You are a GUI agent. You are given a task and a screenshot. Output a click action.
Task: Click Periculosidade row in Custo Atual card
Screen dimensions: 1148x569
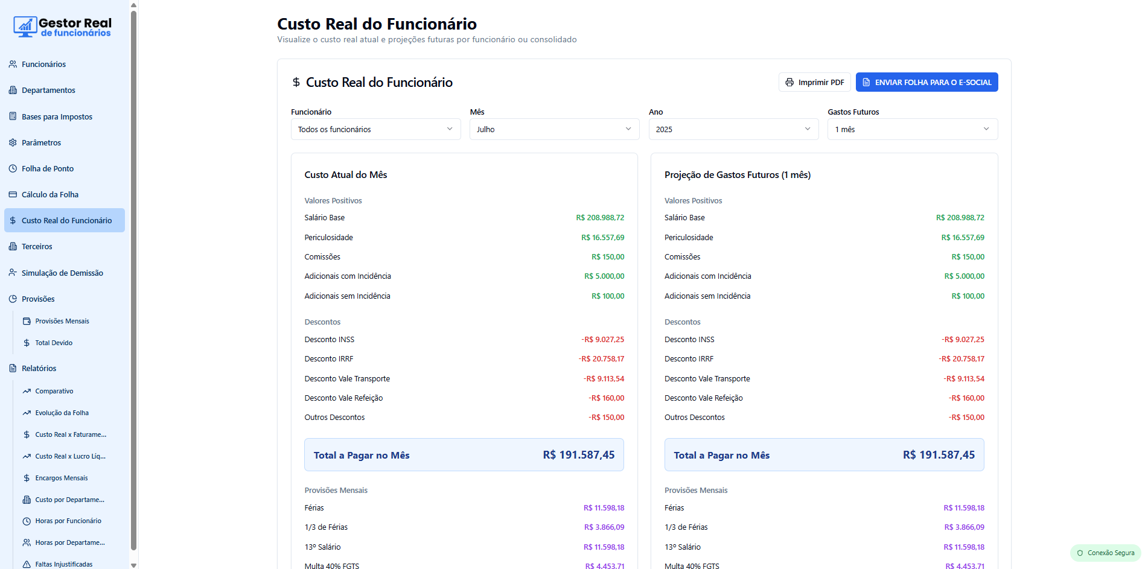tap(464, 237)
